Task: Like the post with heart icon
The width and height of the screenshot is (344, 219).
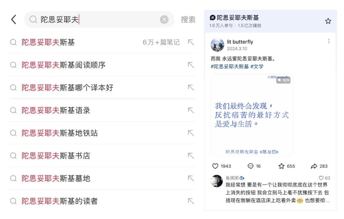Action: pyautogui.click(x=215, y=166)
